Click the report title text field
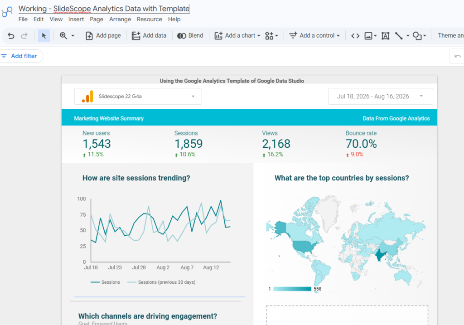This screenshot has width=464, height=325. pos(104,9)
